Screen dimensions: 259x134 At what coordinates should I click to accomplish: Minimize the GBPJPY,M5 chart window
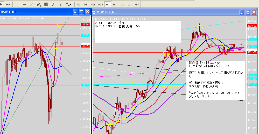(242, 12)
